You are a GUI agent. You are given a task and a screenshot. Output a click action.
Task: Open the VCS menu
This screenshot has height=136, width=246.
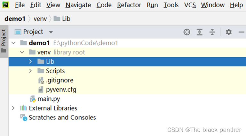tap(190, 5)
